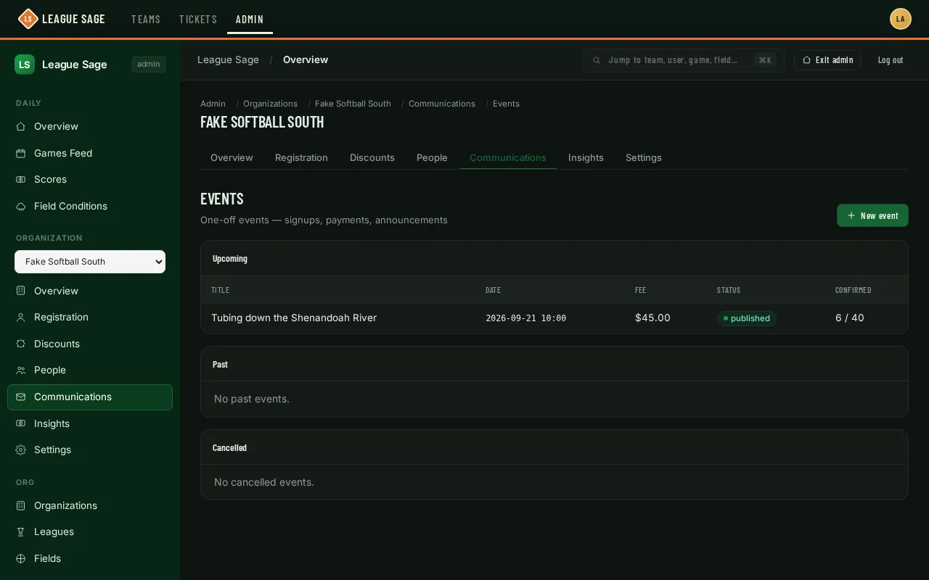
Task: Open the Insights tab in the organization tabs
Action: [x=586, y=157]
